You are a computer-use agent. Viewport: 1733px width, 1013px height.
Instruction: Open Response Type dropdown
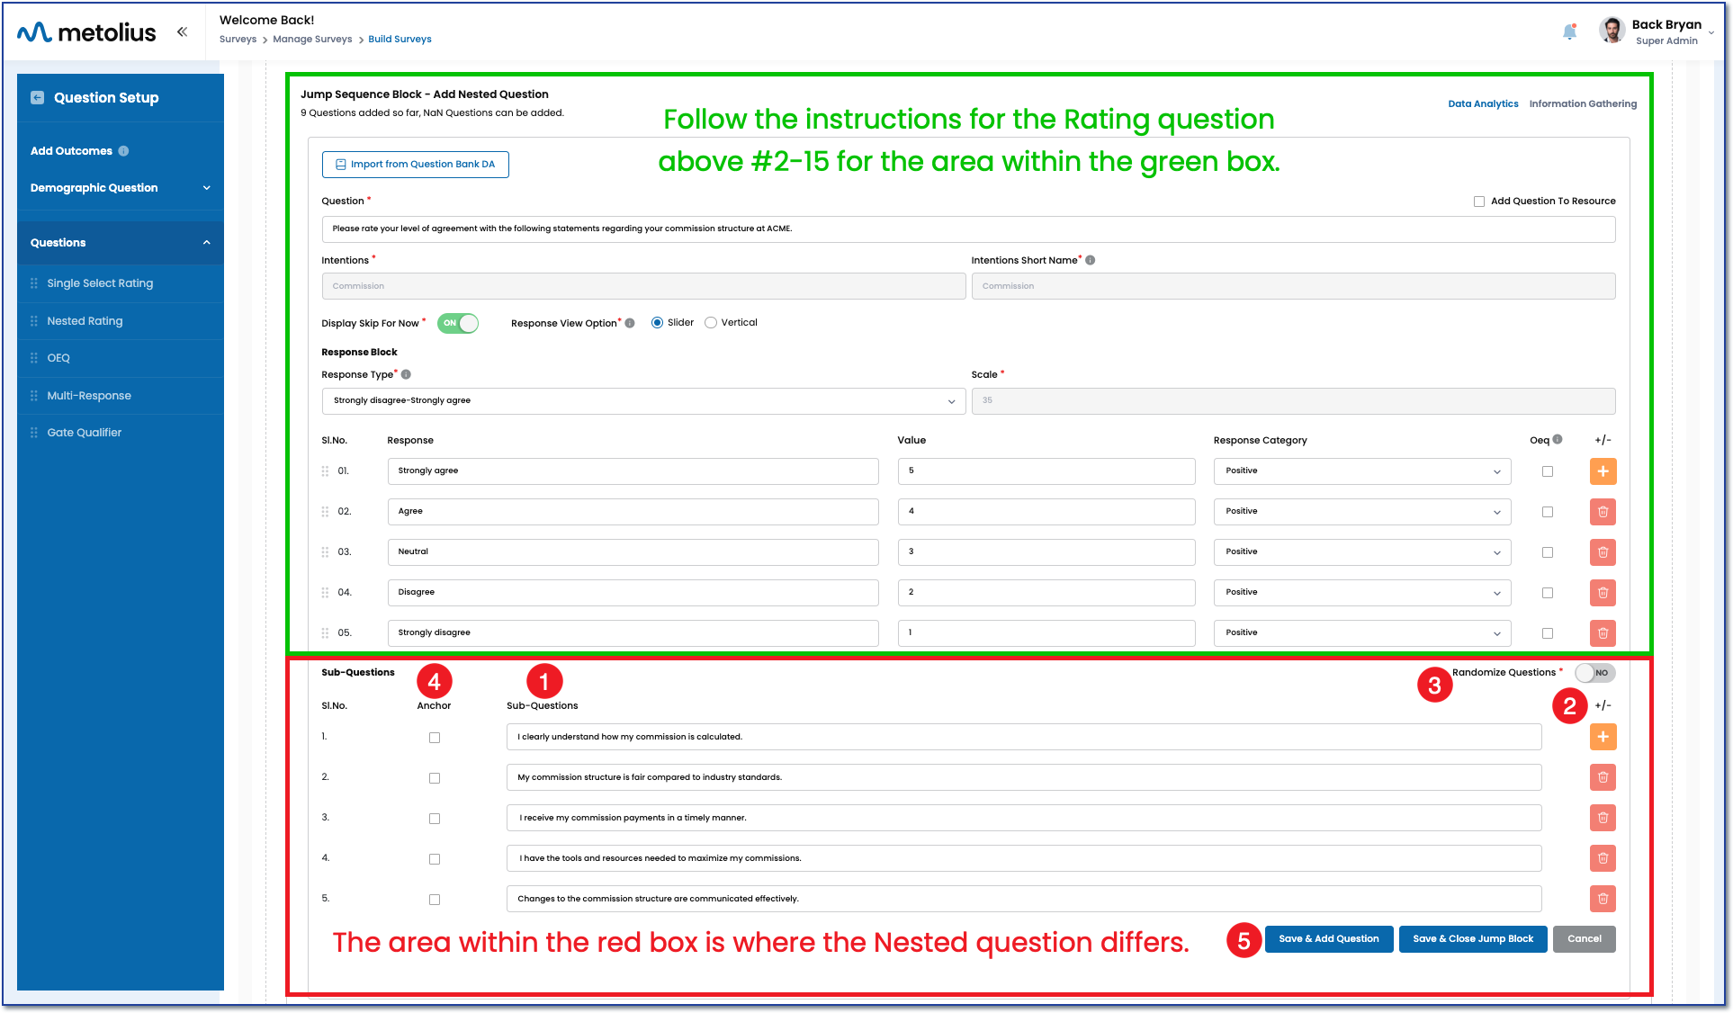(643, 401)
